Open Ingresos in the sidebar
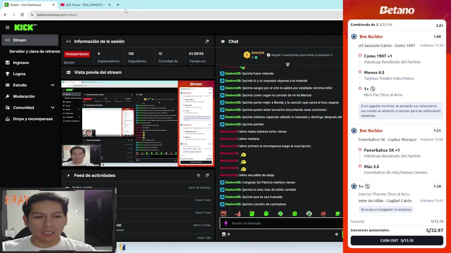The image size is (451, 253). click(30, 63)
